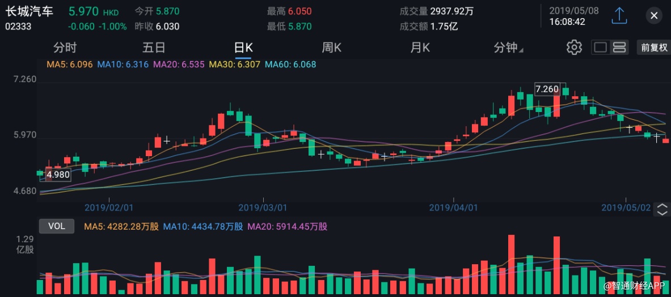671x297 pixels.
Task: Close the chart with the X button
Action: click(x=654, y=16)
